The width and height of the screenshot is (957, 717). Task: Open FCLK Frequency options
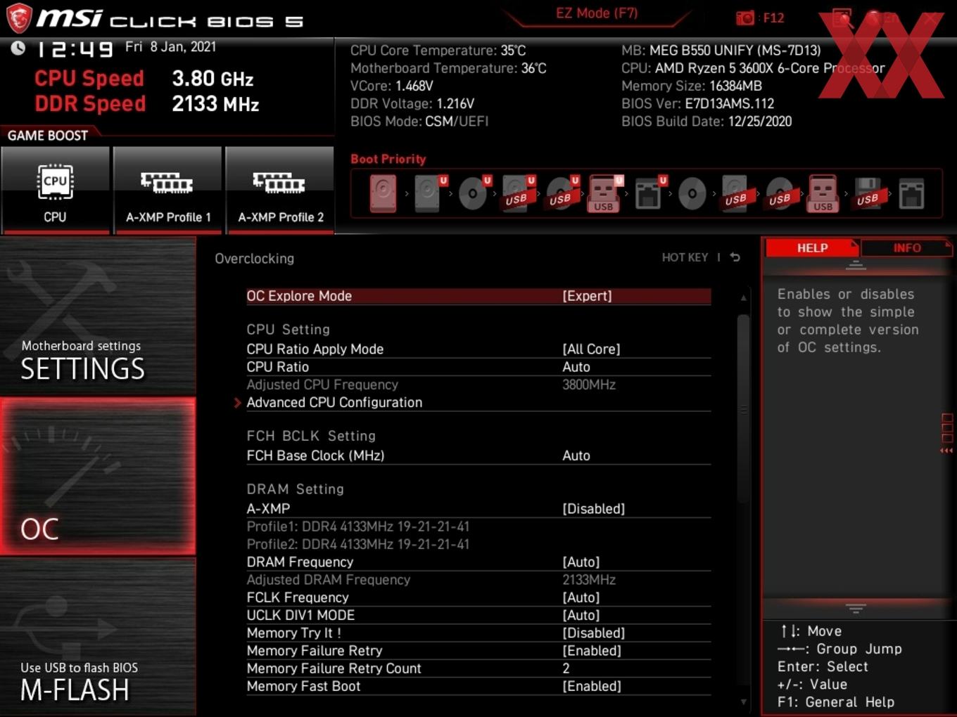(x=479, y=597)
